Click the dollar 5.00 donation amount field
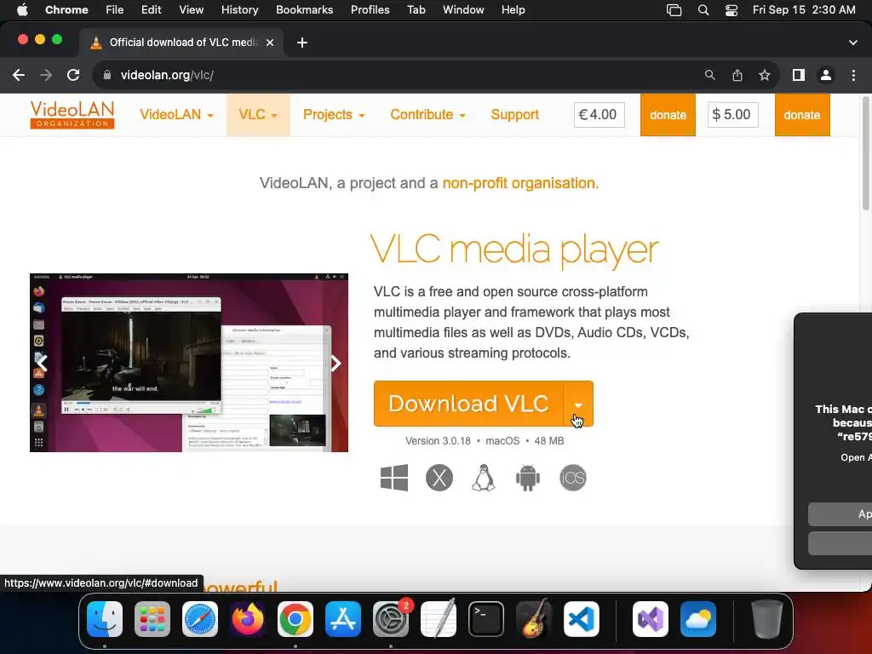Screen dimensions: 872x654 732,115
